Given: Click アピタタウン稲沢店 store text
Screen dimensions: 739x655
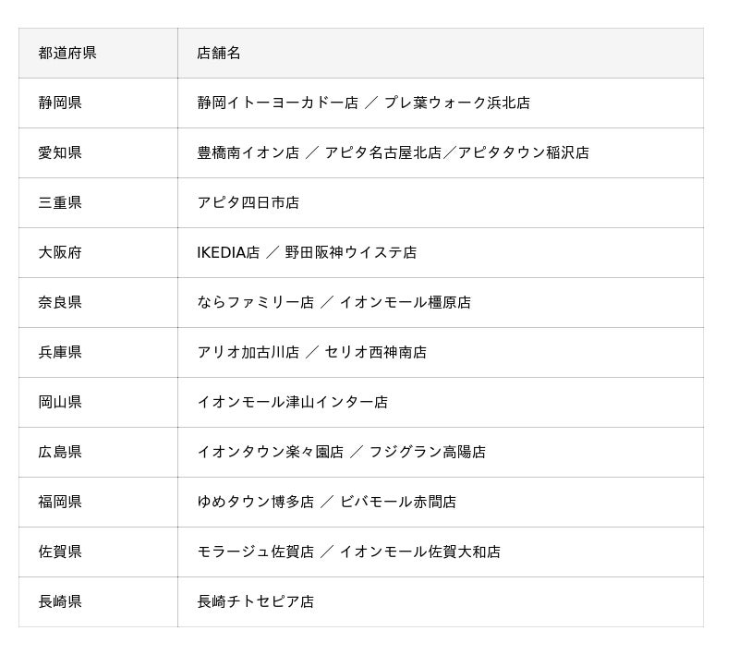Looking at the screenshot, I should coord(523,152).
